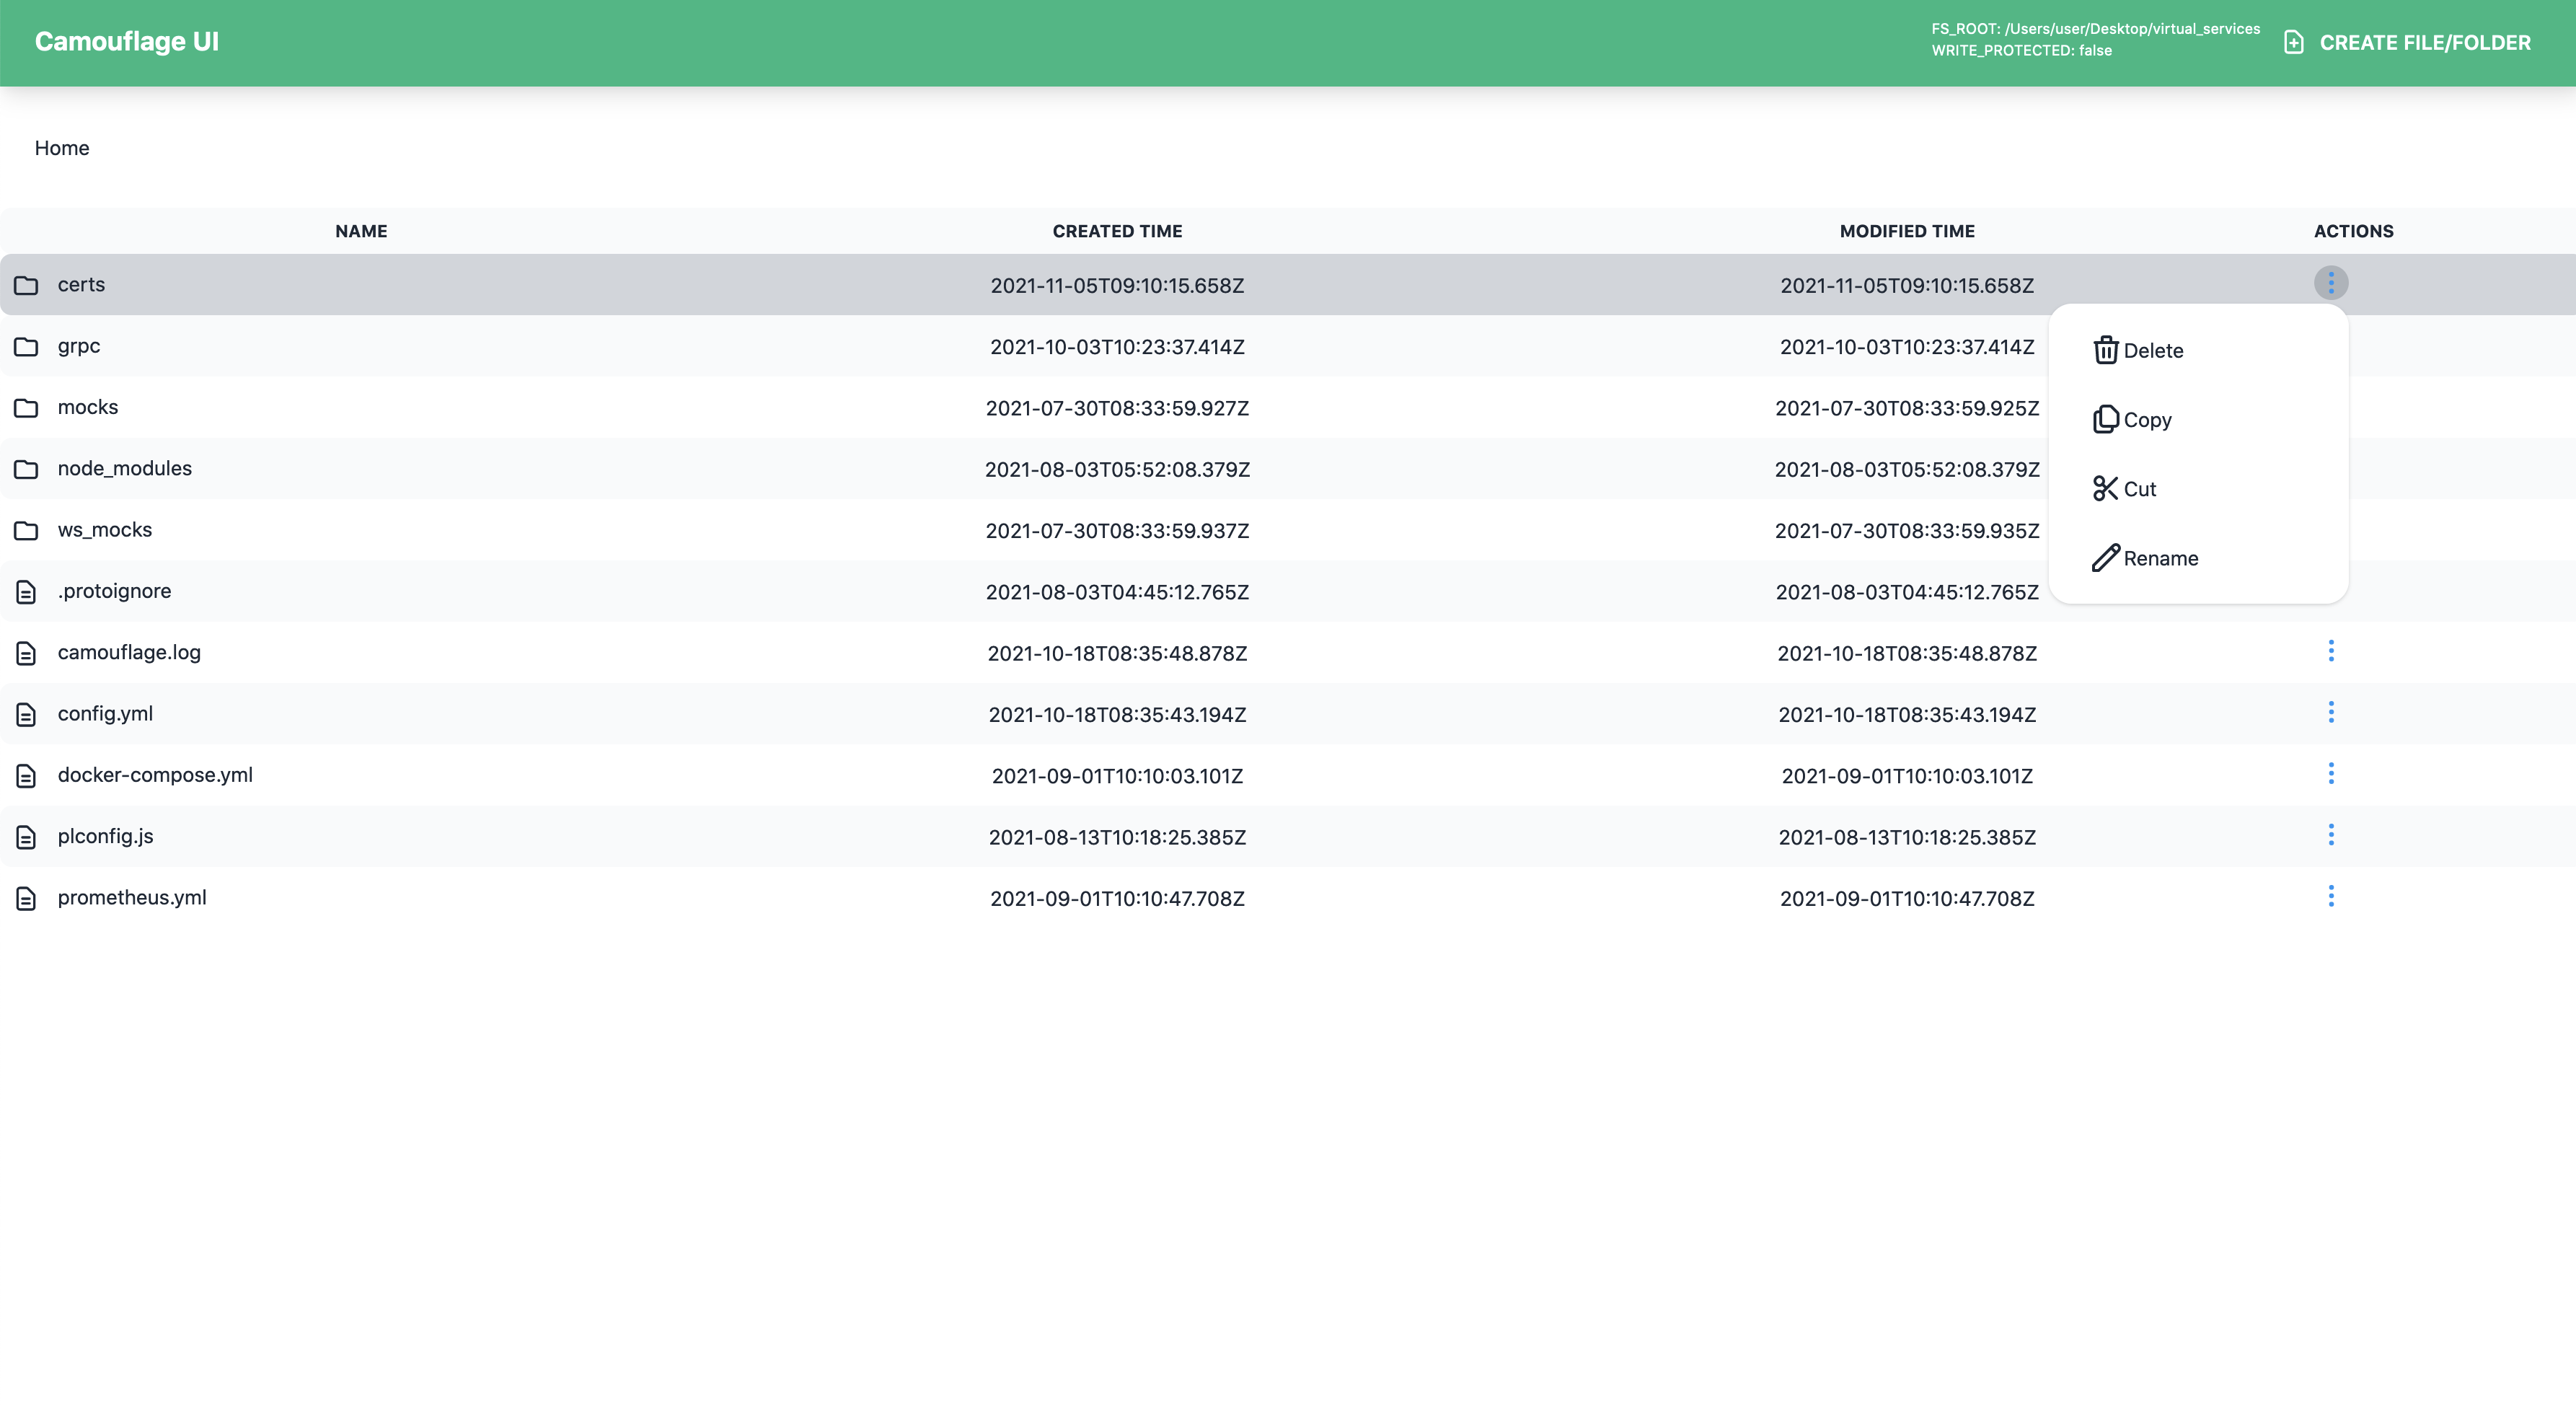Click the copy icon in context menu
The width and height of the screenshot is (2576, 1405).
point(2105,419)
